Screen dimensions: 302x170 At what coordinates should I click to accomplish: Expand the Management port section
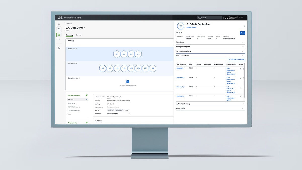pyautogui.click(x=210, y=47)
